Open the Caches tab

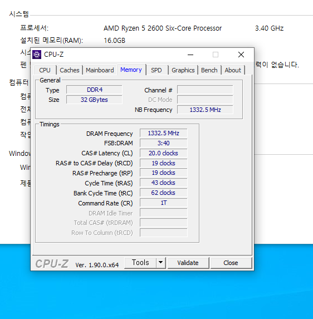click(70, 70)
